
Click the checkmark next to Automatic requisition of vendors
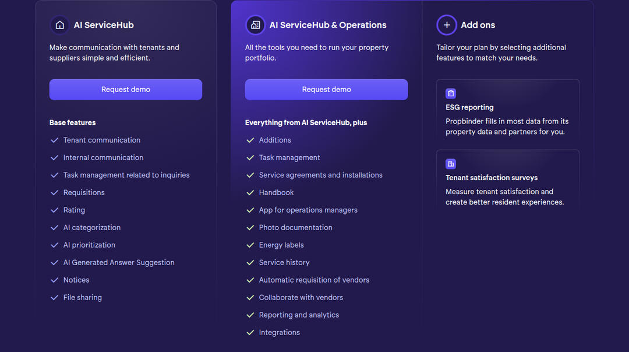coord(250,280)
